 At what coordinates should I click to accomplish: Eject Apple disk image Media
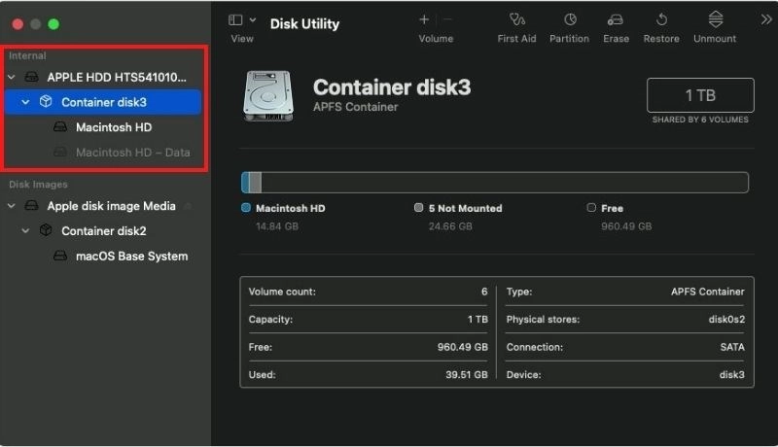pyautogui.click(x=188, y=206)
